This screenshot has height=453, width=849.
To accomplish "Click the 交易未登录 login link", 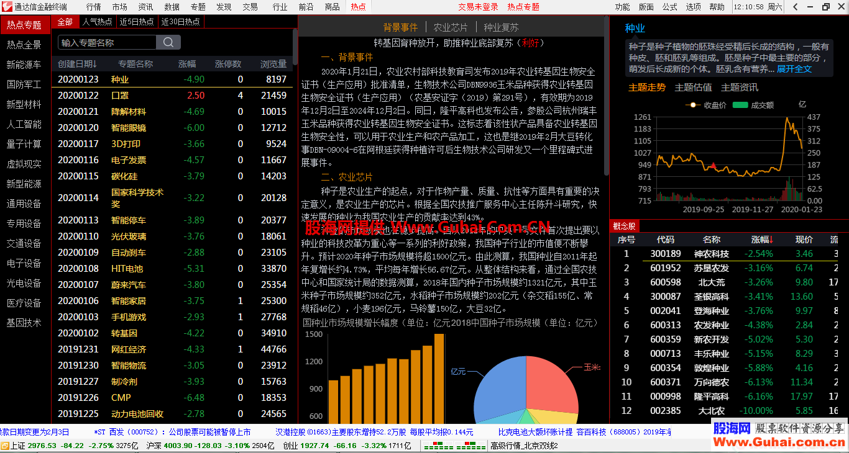I will (479, 7).
